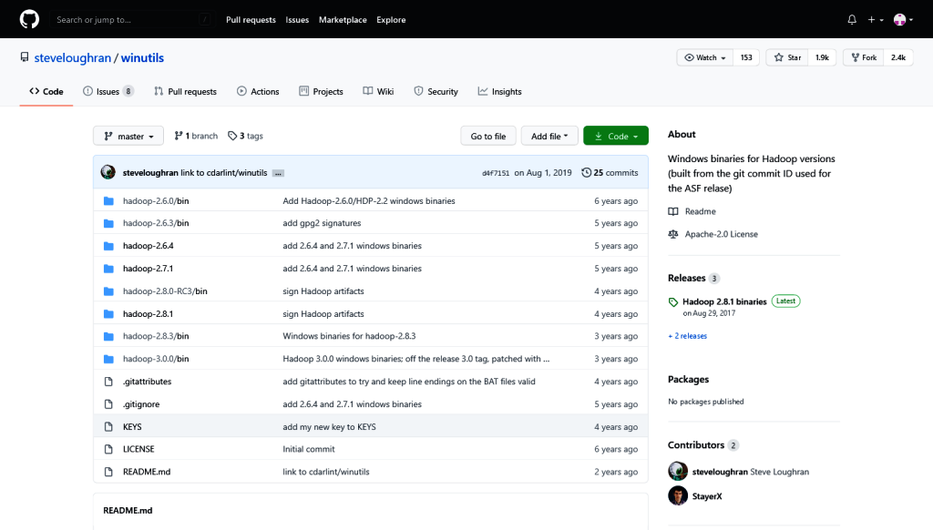View the 25 commits history
This screenshot has width=933, height=530.
pyautogui.click(x=610, y=172)
